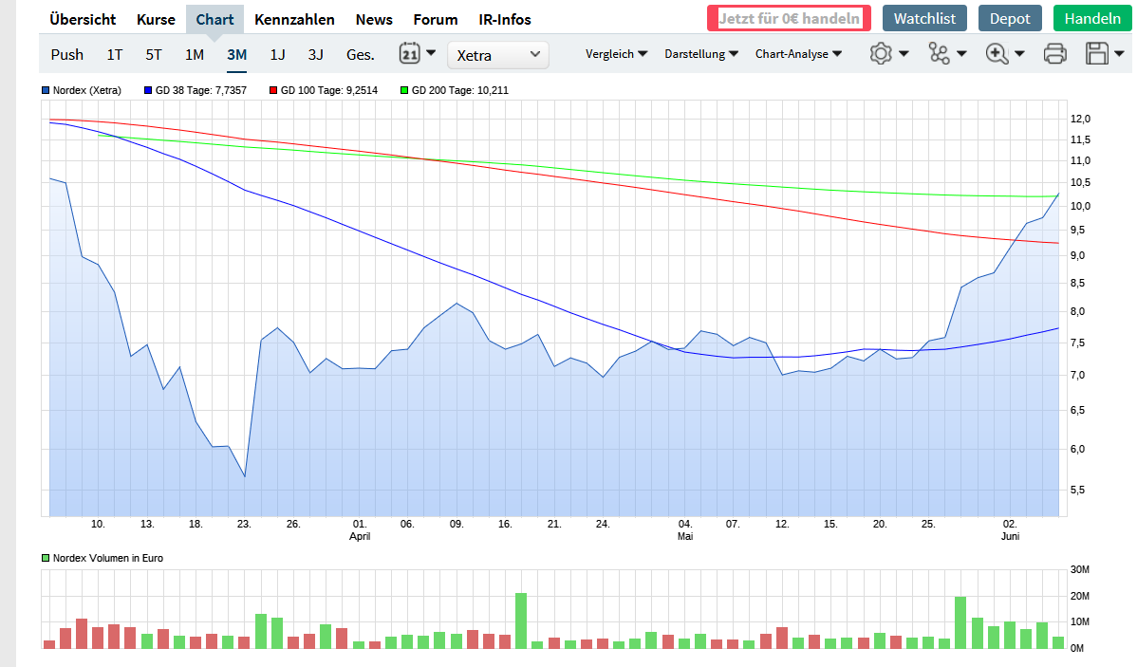Image resolution: width=1137 pixels, height=667 pixels.
Task: Click the Nordex Volumen green swatch
Action: 46,558
